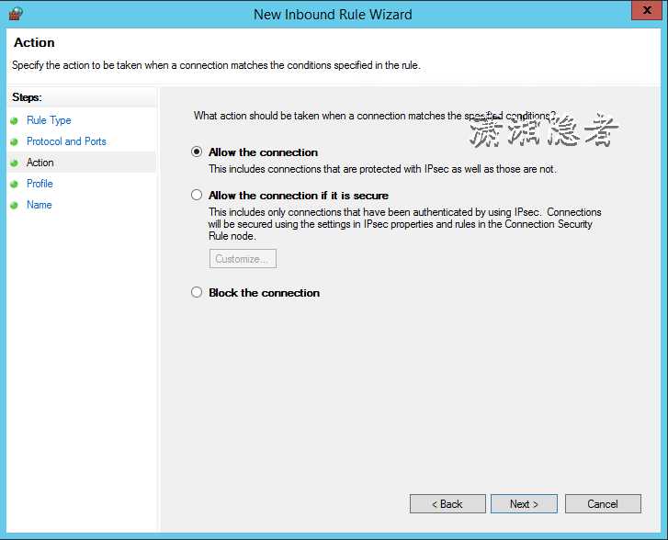Select the 'Allow the connection' radio option
The height and width of the screenshot is (540, 668).
coord(197,152)
